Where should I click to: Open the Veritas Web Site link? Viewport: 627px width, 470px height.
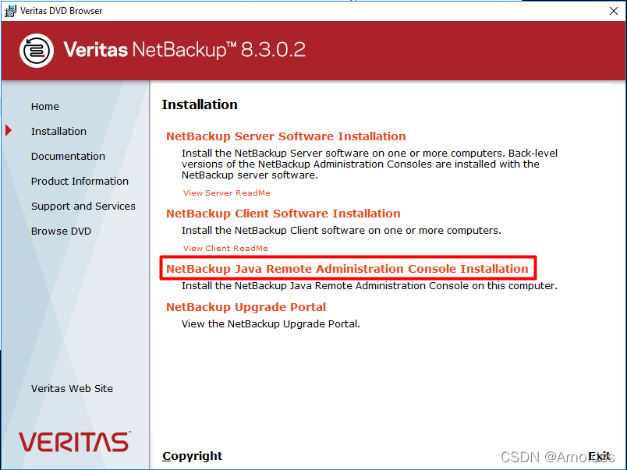pos(72,388)
